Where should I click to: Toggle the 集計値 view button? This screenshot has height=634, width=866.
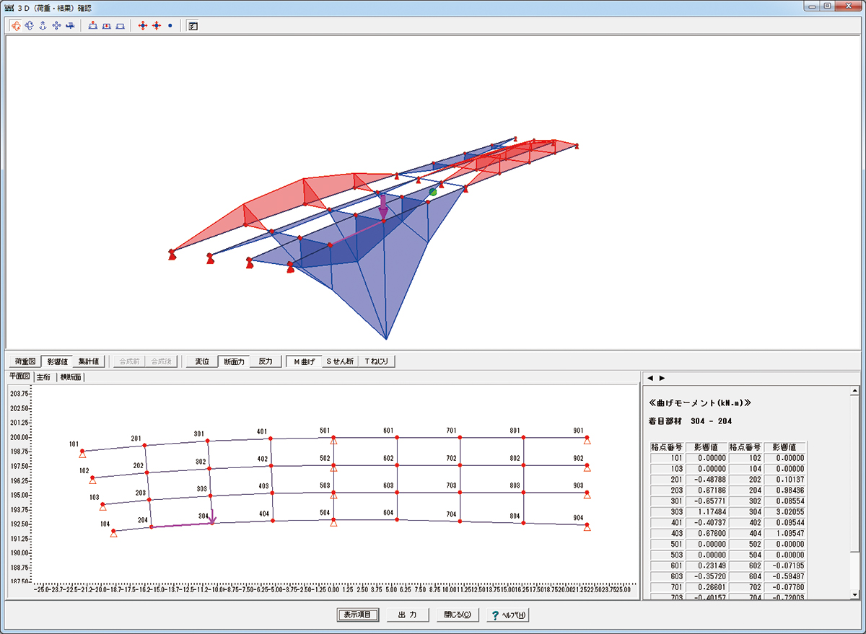(x=89, y=361)
